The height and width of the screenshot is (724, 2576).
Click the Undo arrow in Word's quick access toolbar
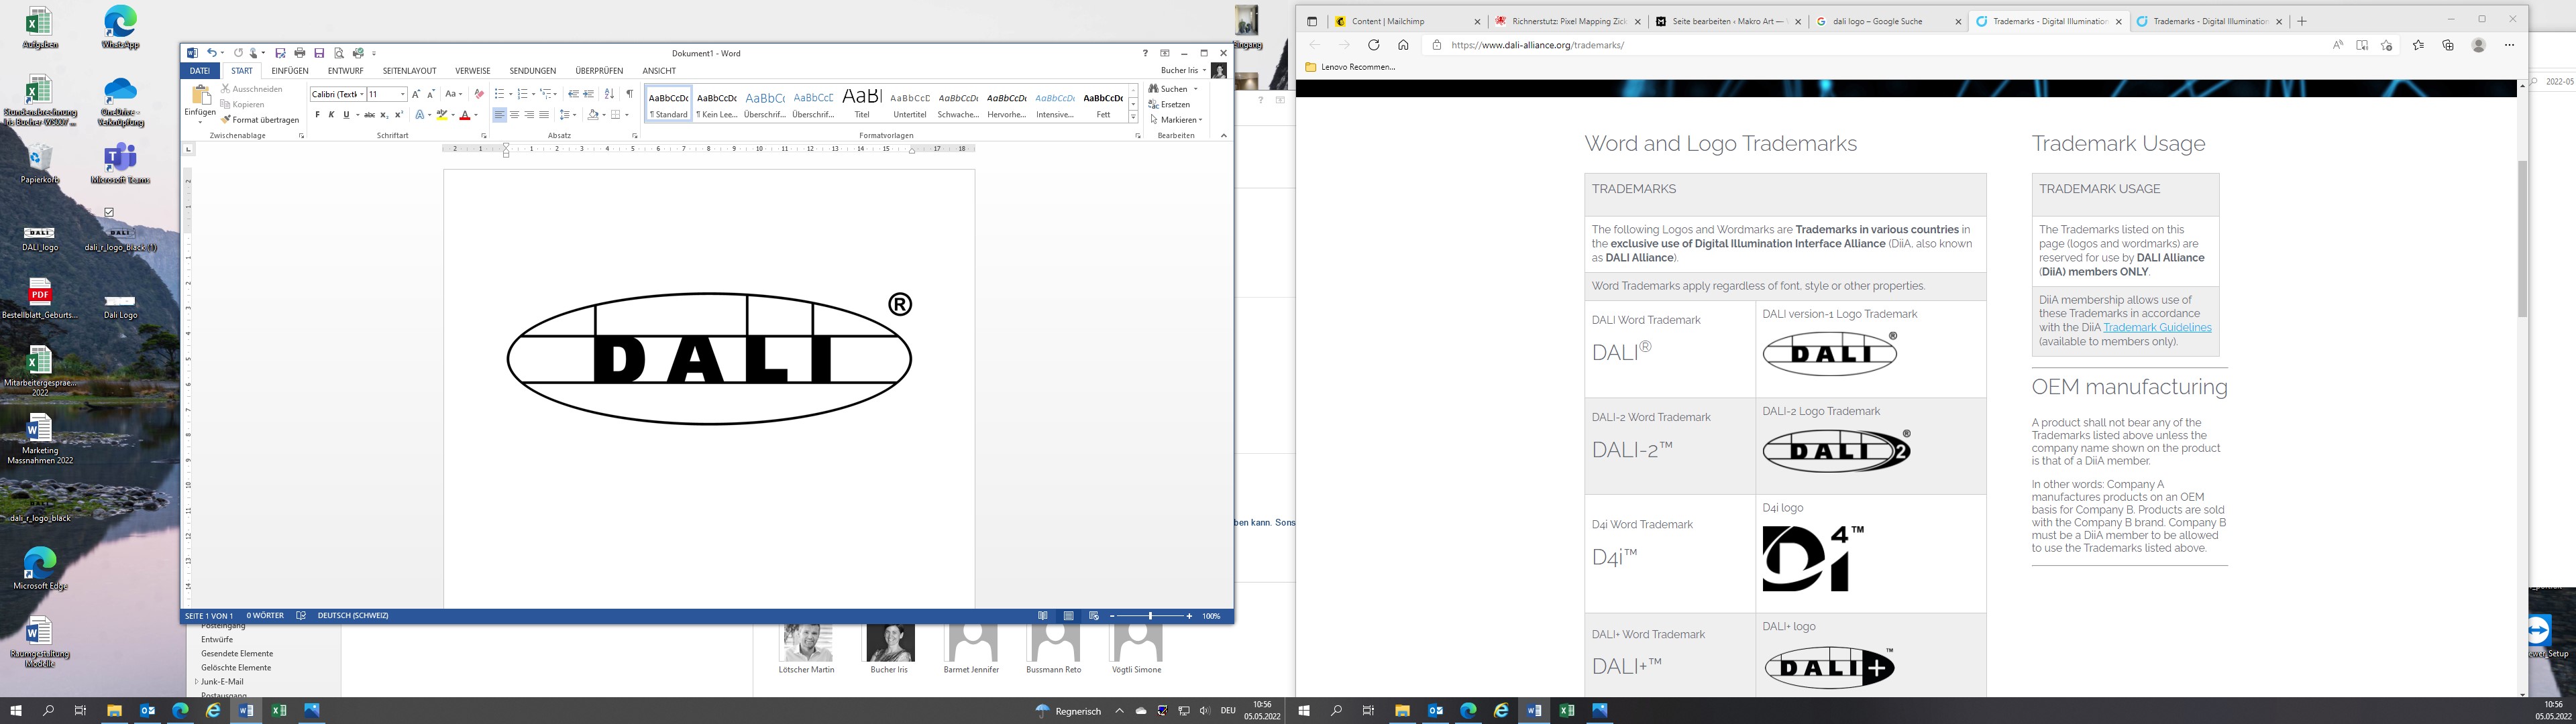click(x=211, y=53)
